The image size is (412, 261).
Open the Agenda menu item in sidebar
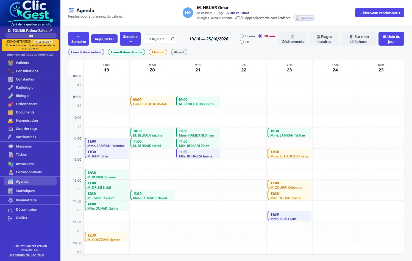click(30, 182)
